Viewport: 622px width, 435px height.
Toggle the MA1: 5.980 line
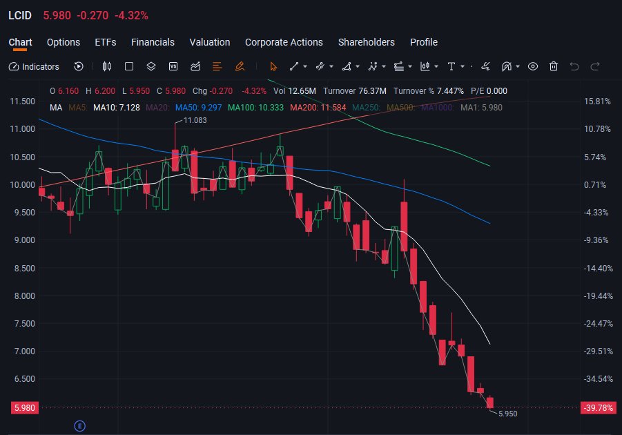click(481, 108)
